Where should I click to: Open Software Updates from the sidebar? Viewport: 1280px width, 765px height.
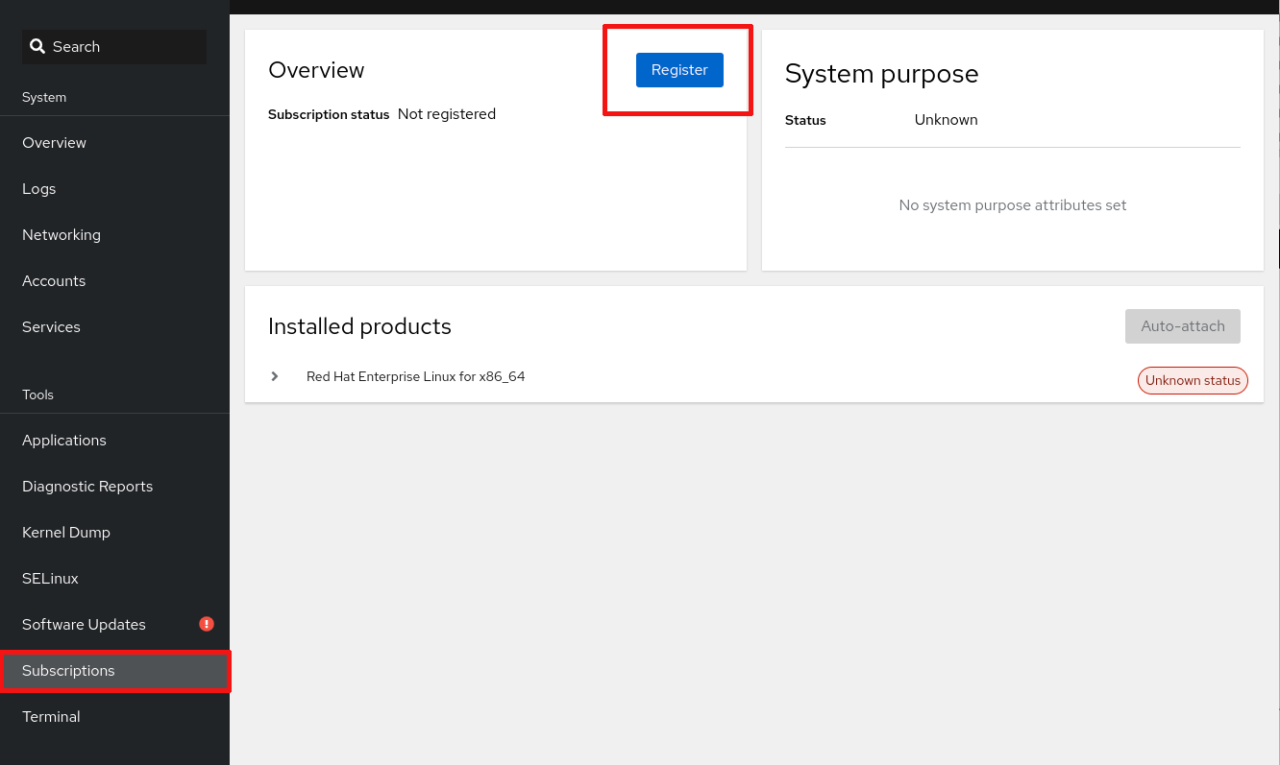[85, 625]
